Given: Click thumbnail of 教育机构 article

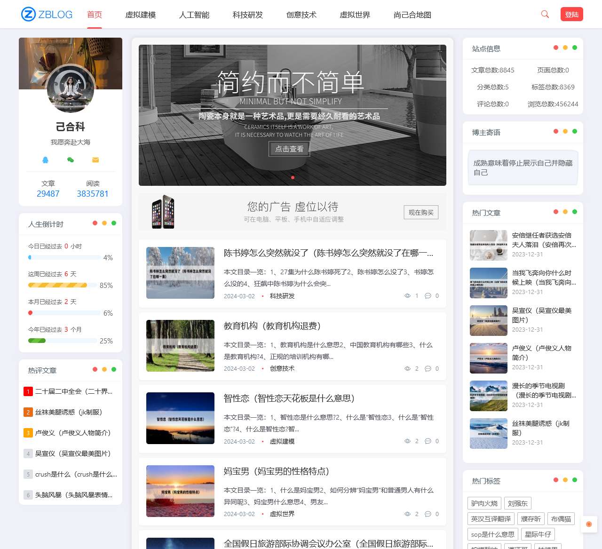Looking at the screenshot, I should pos(180,346).
